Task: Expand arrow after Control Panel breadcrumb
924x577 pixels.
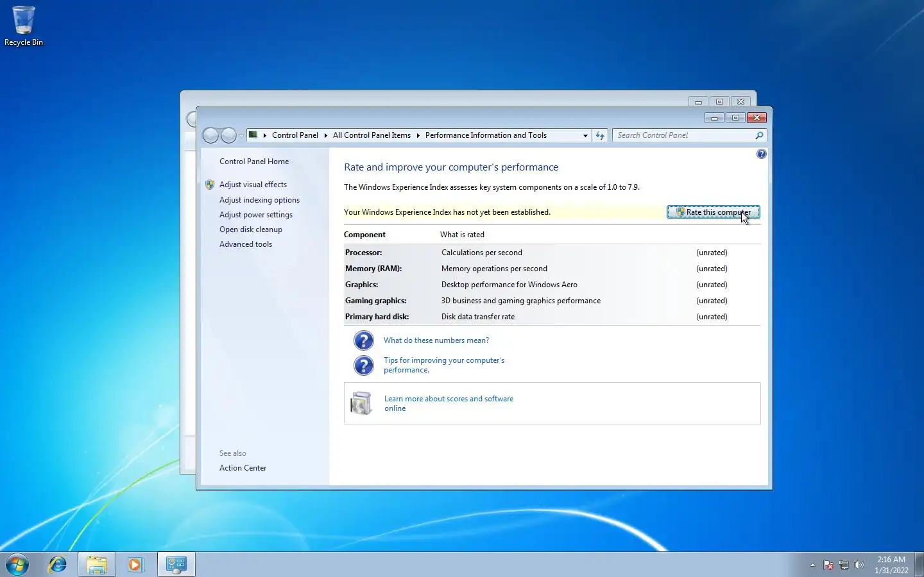Action: [325, 135]
